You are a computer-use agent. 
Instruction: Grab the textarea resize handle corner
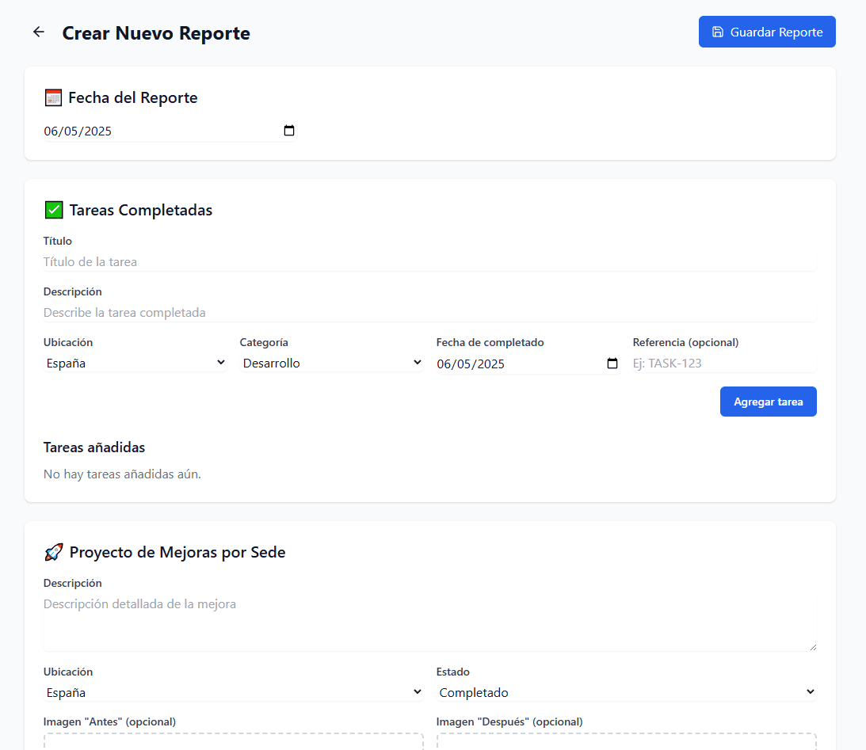pos(811,646)
